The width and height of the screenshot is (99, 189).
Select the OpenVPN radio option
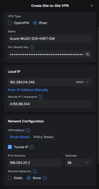(10, 23)
